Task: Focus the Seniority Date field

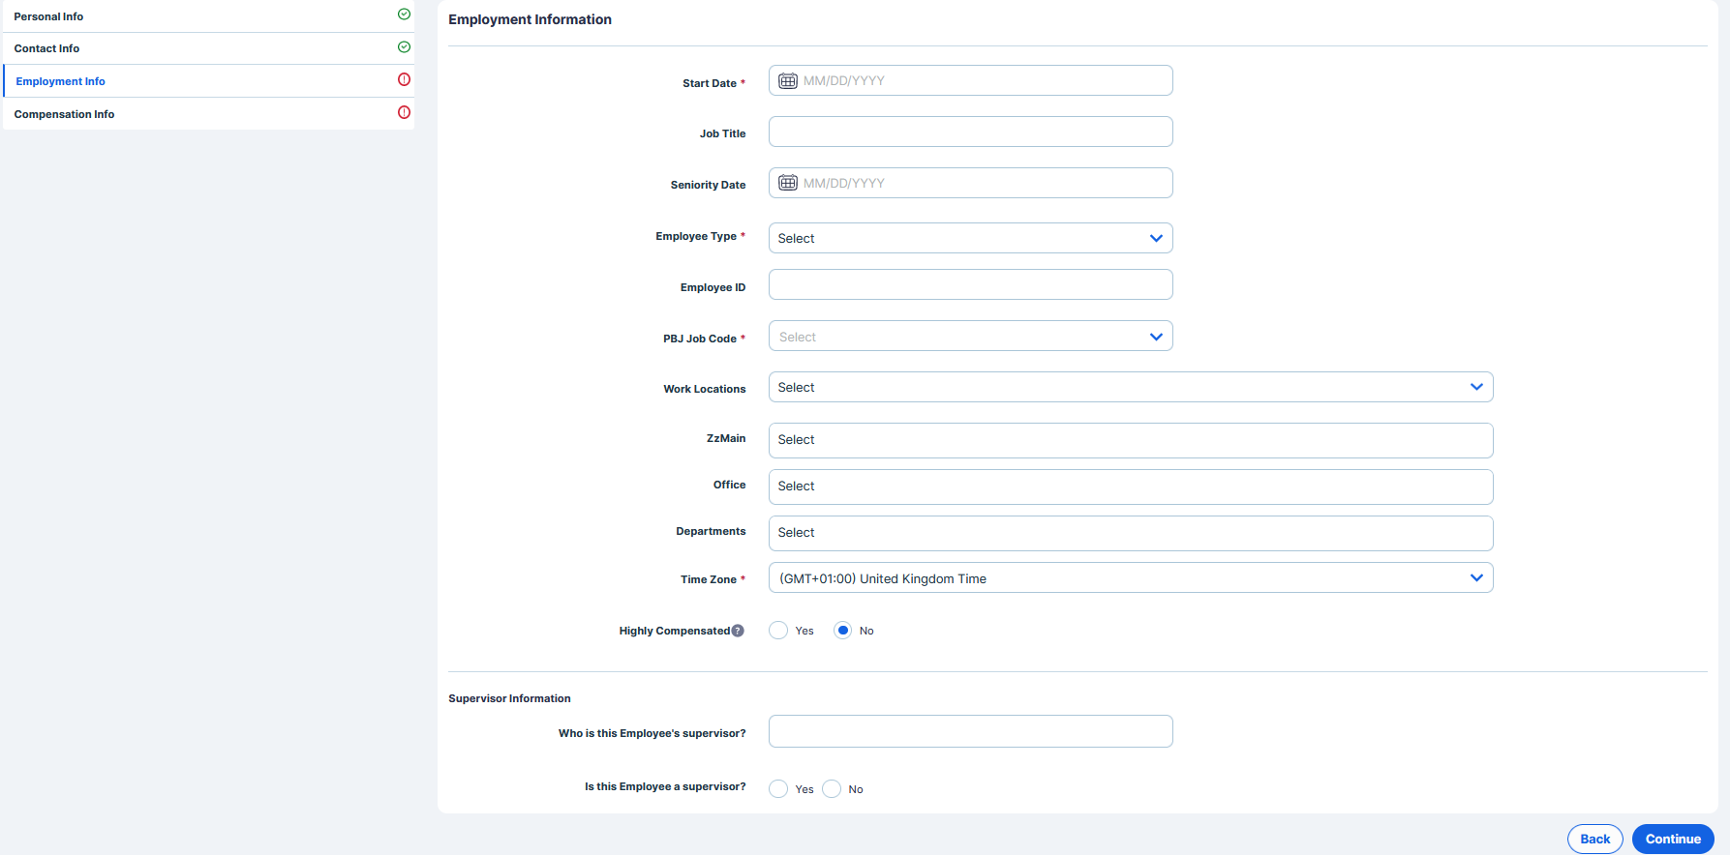Action: pyautogui.click(x=970, y=183)
